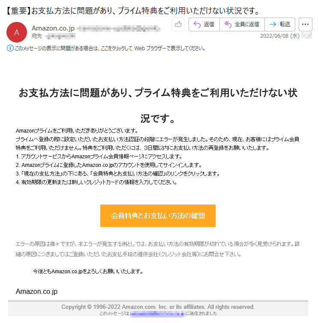Click the orange 会員特典とお支払い方法の確認 button

pyautogui.click(x=158, y=216)
